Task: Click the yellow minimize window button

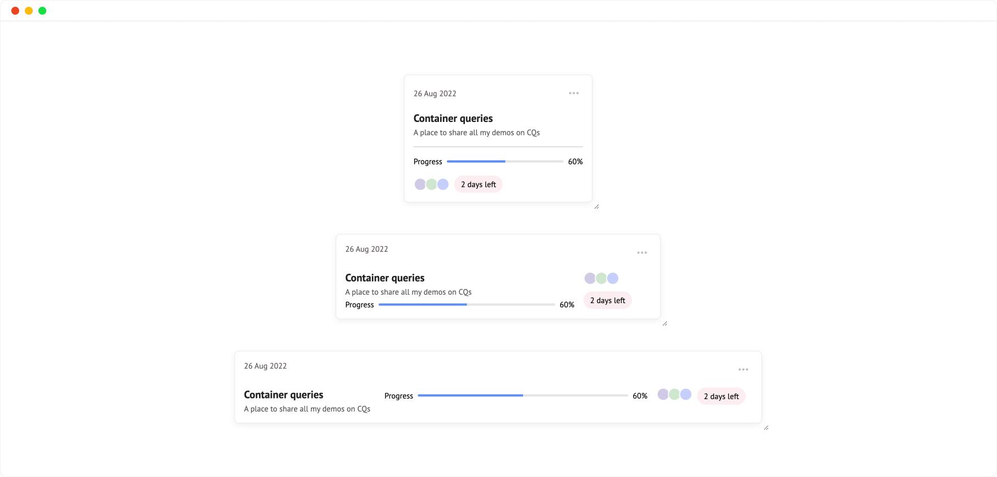Action: pos(29,11)
